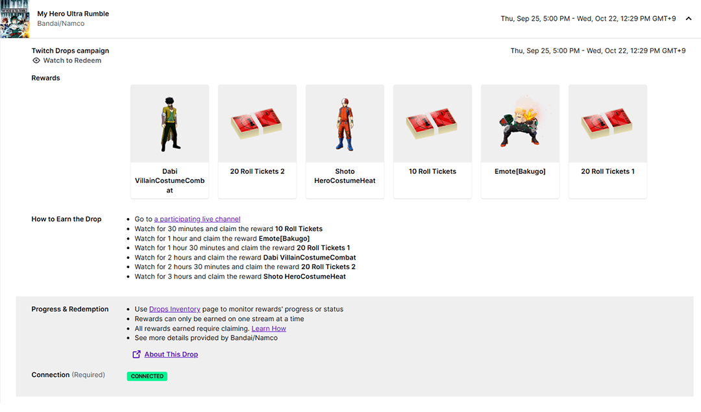Click the Learn How link
The height and width of the screenshot is (412, 701).
[269, 329]
